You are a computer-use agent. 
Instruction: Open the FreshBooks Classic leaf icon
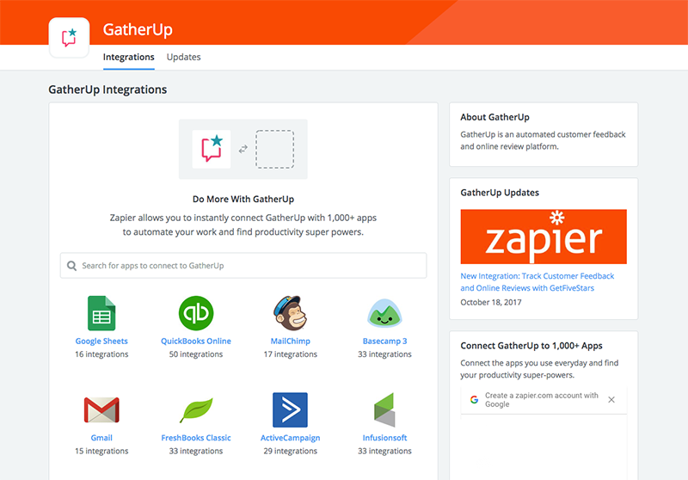tap(196, 409)
